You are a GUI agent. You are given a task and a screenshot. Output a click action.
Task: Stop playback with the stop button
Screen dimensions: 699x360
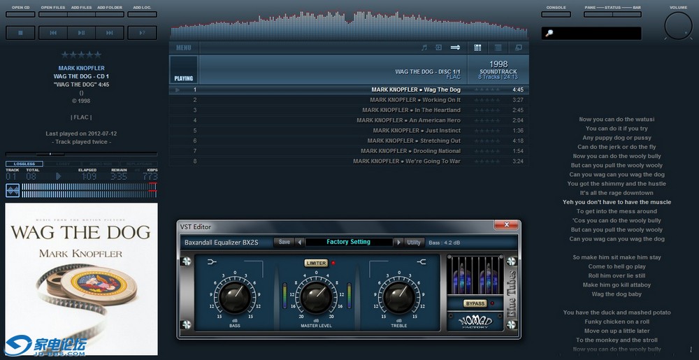(x=20, y=33)
